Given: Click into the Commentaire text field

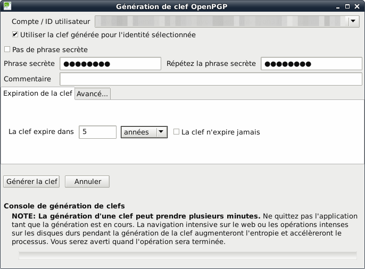Looking at the screenshot, I should click(211, 79).
